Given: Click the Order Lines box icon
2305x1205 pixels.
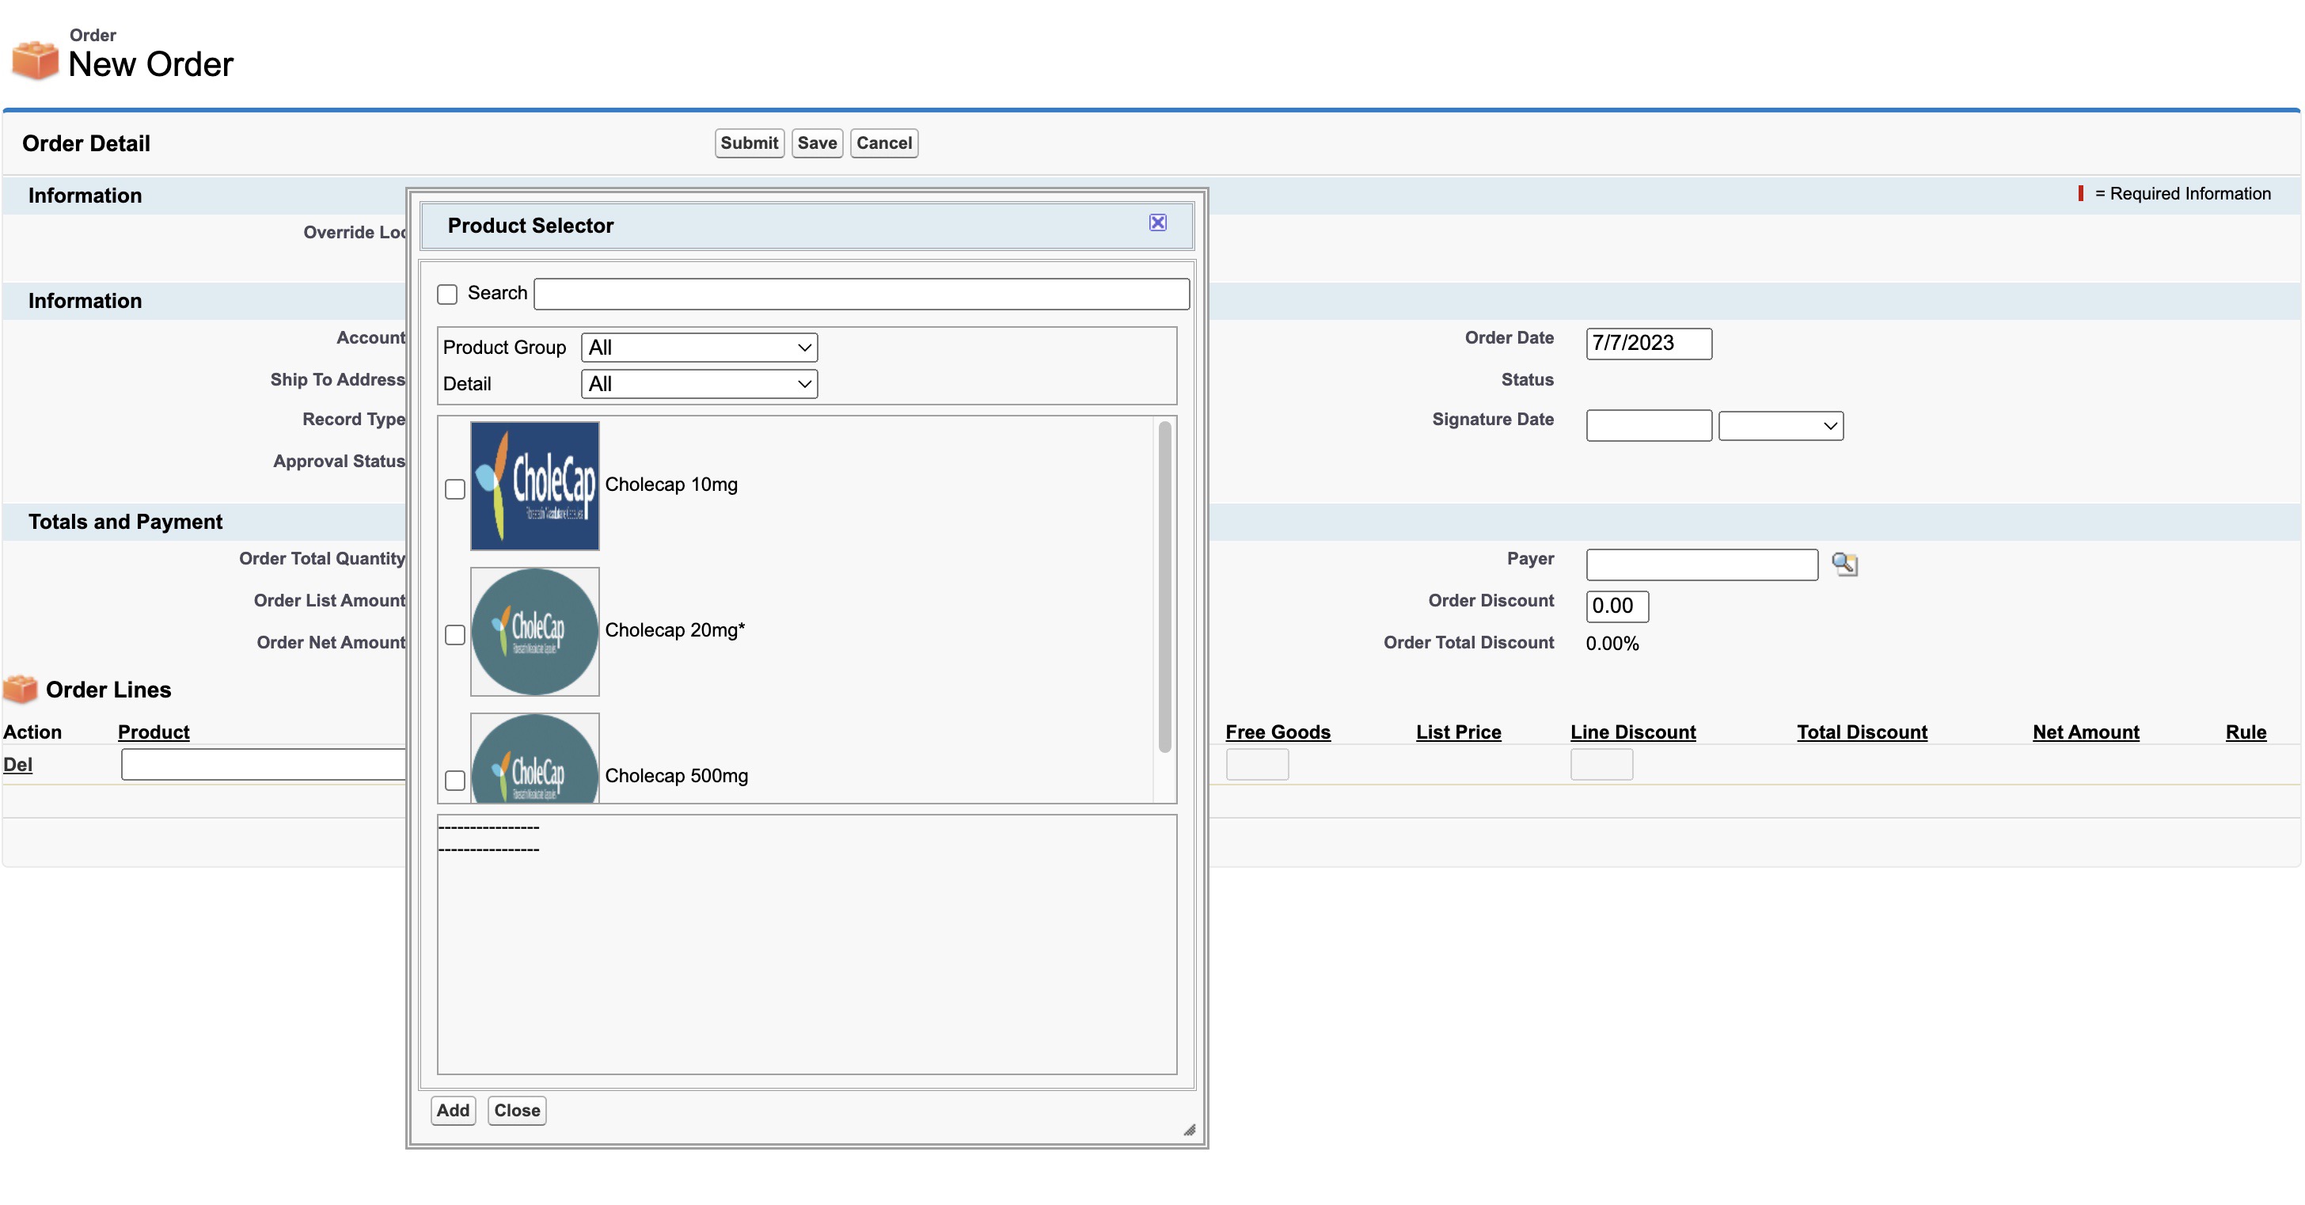Looking at the screenshot, I should coord(21,690).
